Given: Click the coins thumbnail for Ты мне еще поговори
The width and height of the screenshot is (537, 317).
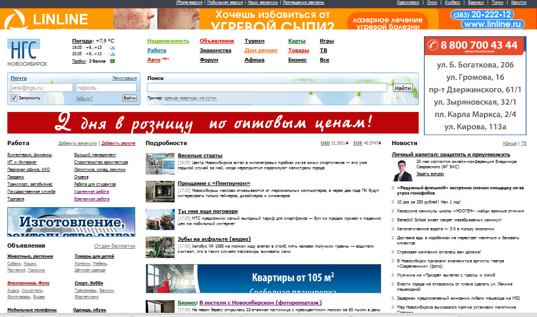Looking at the screenshot, I should [160, 219].
